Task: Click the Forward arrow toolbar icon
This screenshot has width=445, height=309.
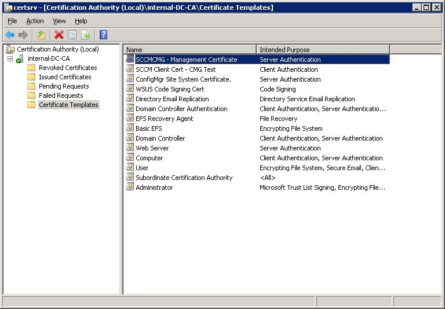Action: 23,35
